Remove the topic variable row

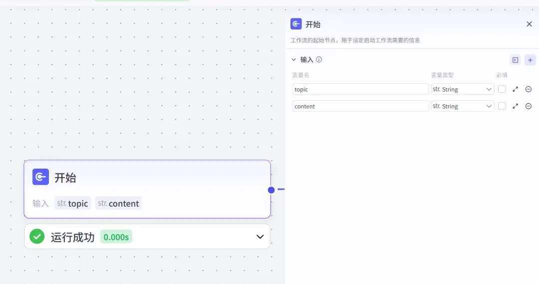point(529,89)
